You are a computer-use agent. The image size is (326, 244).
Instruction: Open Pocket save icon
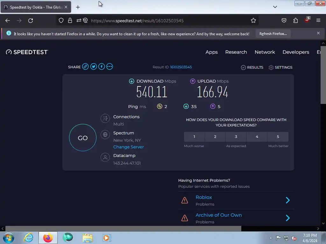click(284, 21)
